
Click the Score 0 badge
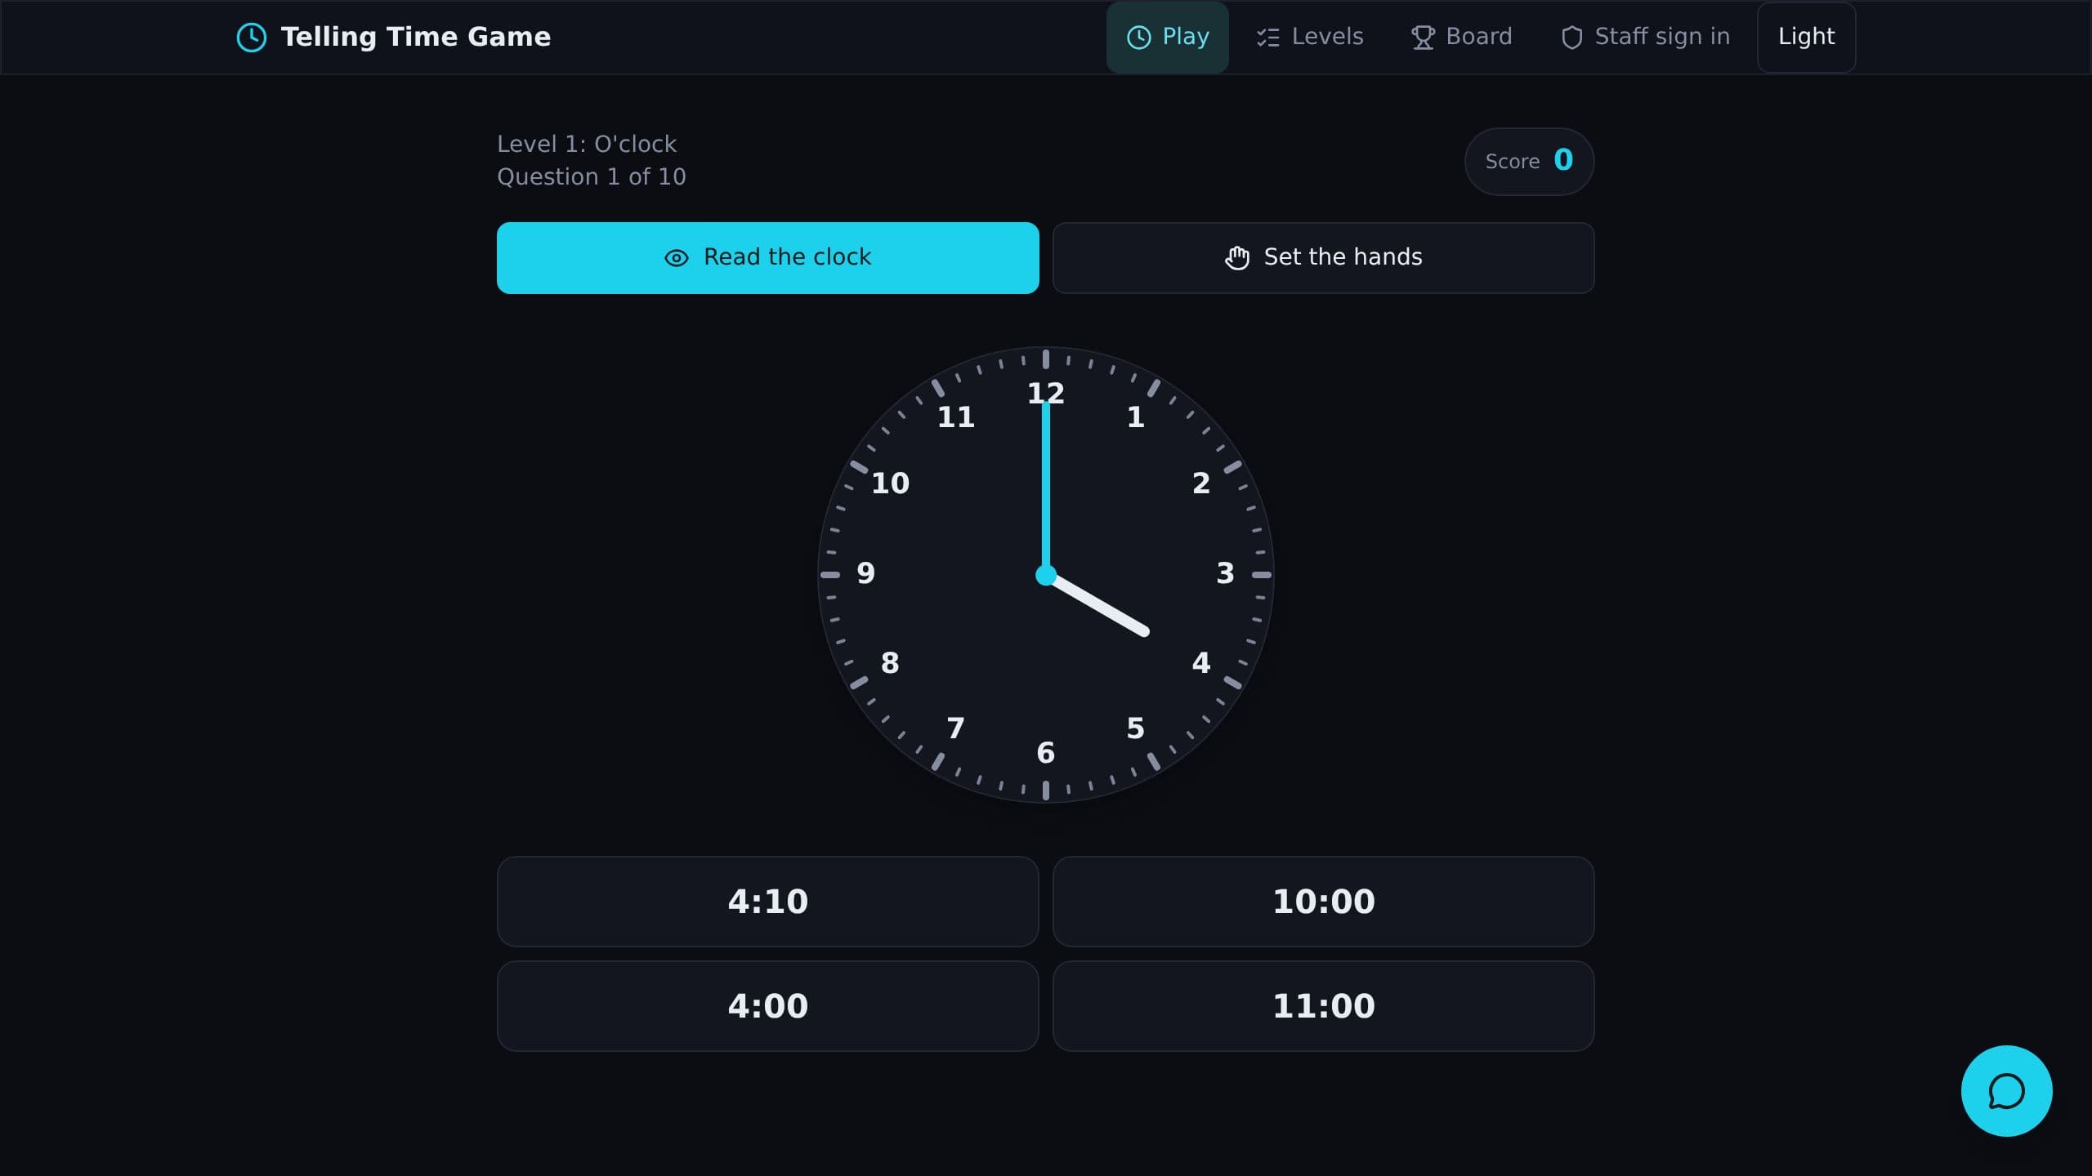(x=1529, y=161)
